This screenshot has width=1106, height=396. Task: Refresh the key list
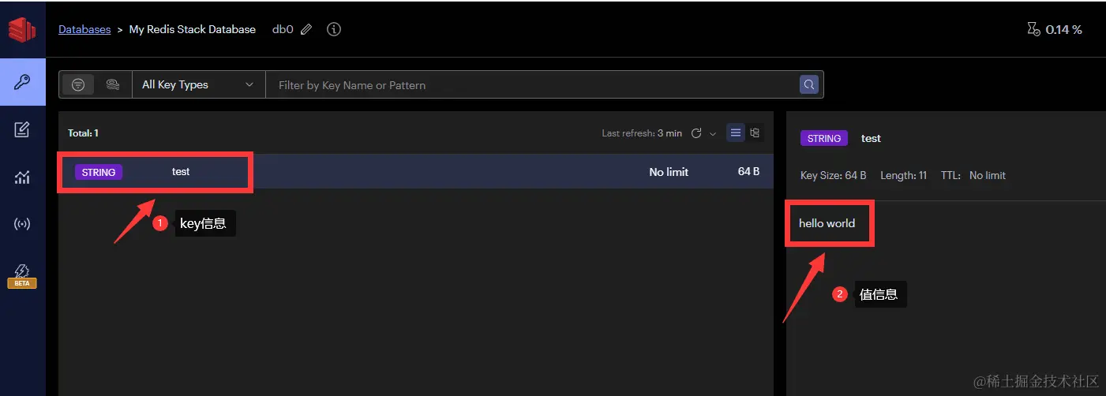pos(696,133)
